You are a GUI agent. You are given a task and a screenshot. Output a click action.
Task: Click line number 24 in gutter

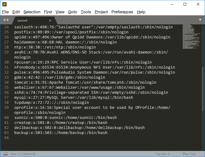point(6,27)
